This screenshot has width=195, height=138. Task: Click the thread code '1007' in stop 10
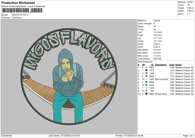click(x=172, y=94)
